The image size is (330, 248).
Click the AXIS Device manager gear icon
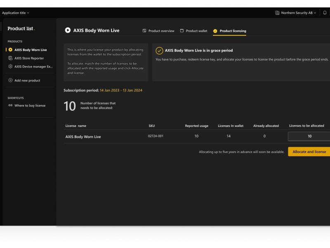coord(10,67)
